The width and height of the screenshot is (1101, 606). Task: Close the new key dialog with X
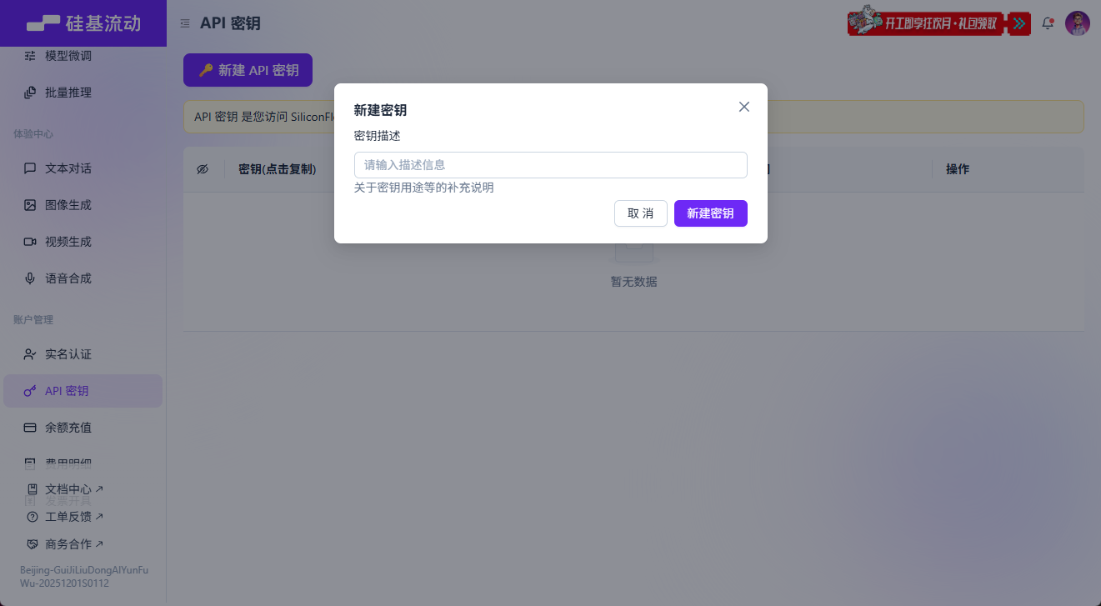pos(744,107)
